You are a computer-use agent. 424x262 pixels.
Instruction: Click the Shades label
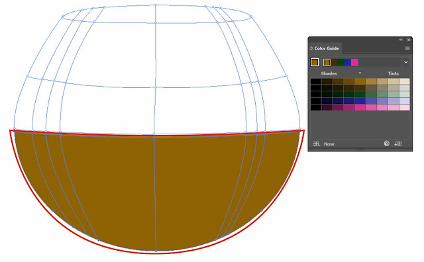tap(329, 73)
